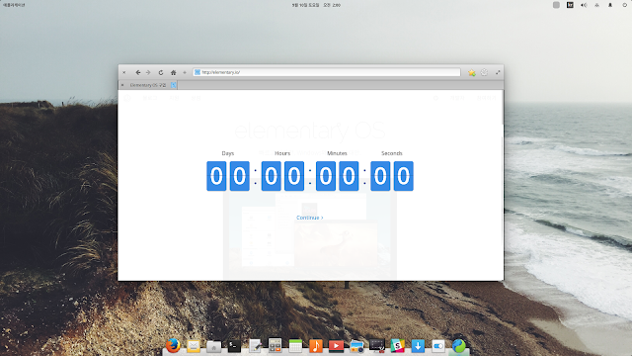Open the Calendar app in the dock
The width and height of the screenshot is (632, 356).
[x=295, y=345]
